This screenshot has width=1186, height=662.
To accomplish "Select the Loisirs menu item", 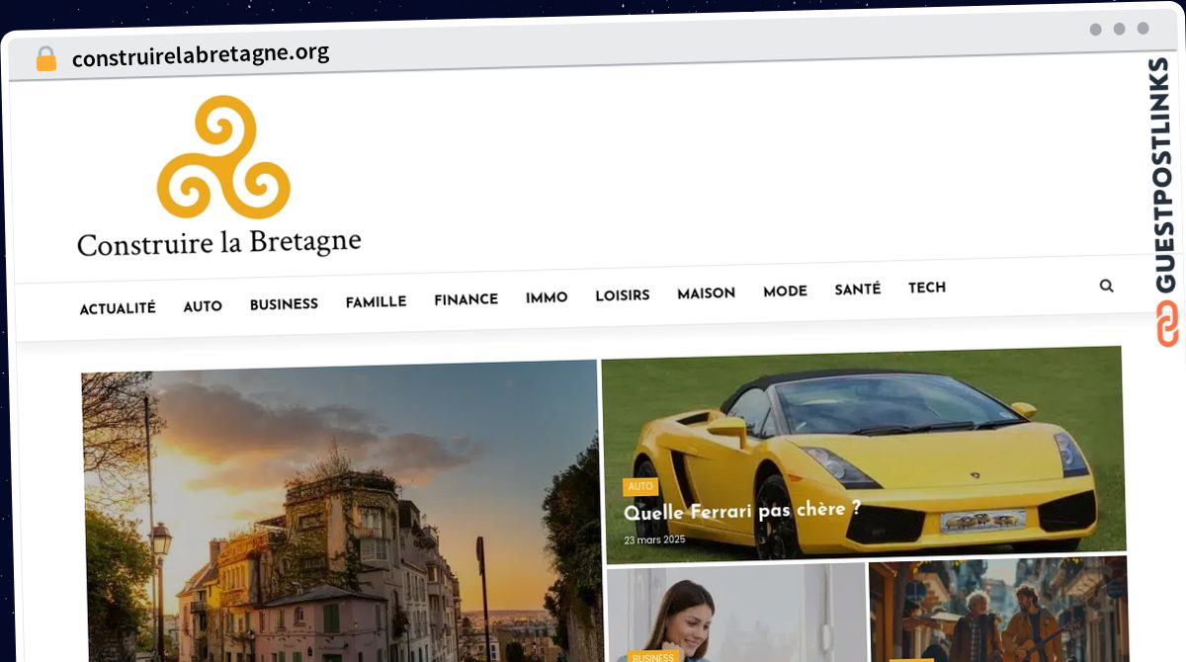I will point(622,295).
